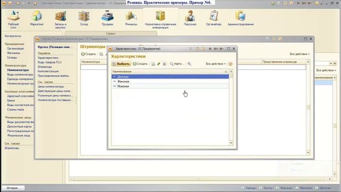341x192 pixels.
Task: Click the 1C logo in the main title bar
Action: pos(4,3)
